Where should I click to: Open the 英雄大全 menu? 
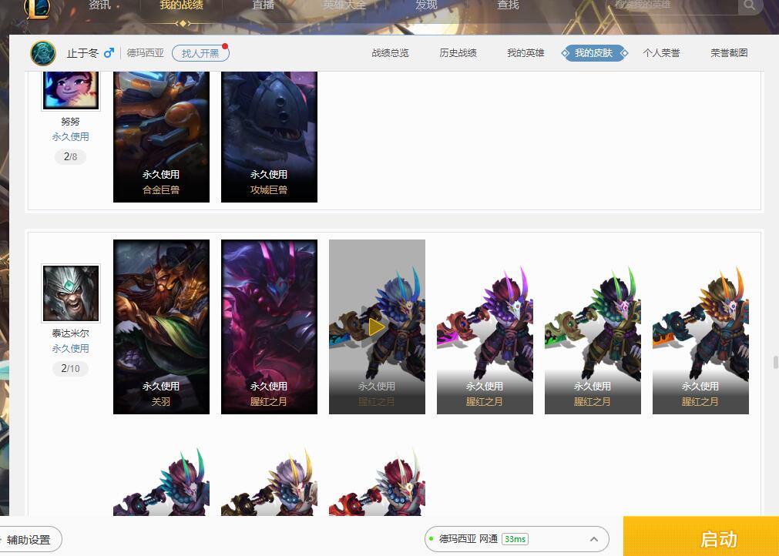pos(344,5)
